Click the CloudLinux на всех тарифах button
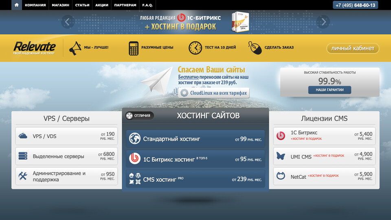The width and height of the screenshot is (391, 220). [x=214, y=93]
